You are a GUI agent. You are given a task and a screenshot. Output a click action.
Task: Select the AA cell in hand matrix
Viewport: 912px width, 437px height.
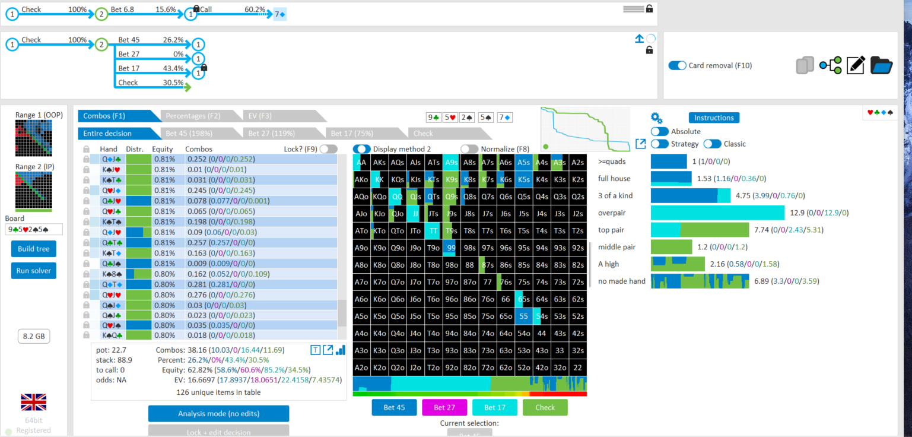361,163
